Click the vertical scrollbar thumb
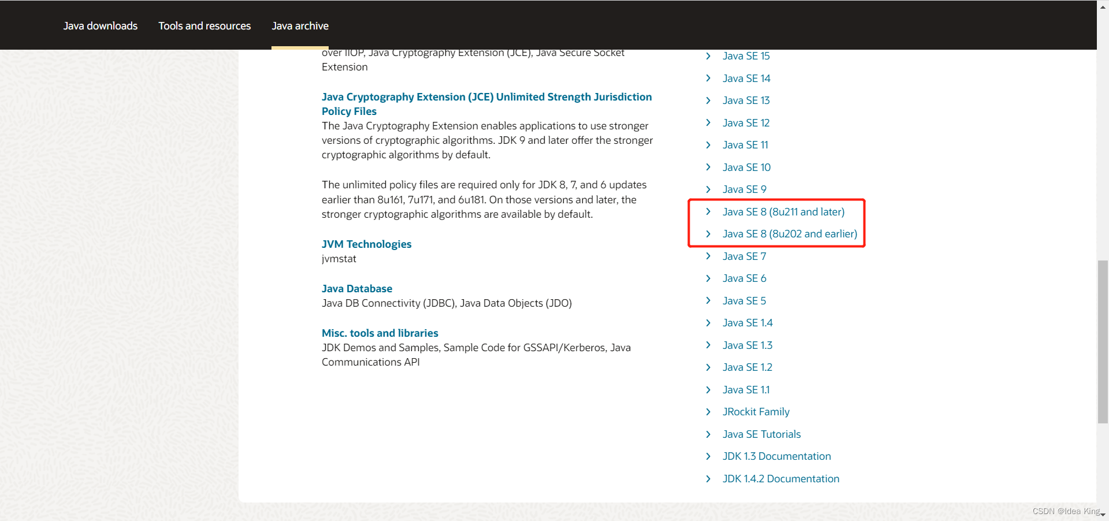The height and width of the screenshot is (521, 1109). [x=1103, y=342]
